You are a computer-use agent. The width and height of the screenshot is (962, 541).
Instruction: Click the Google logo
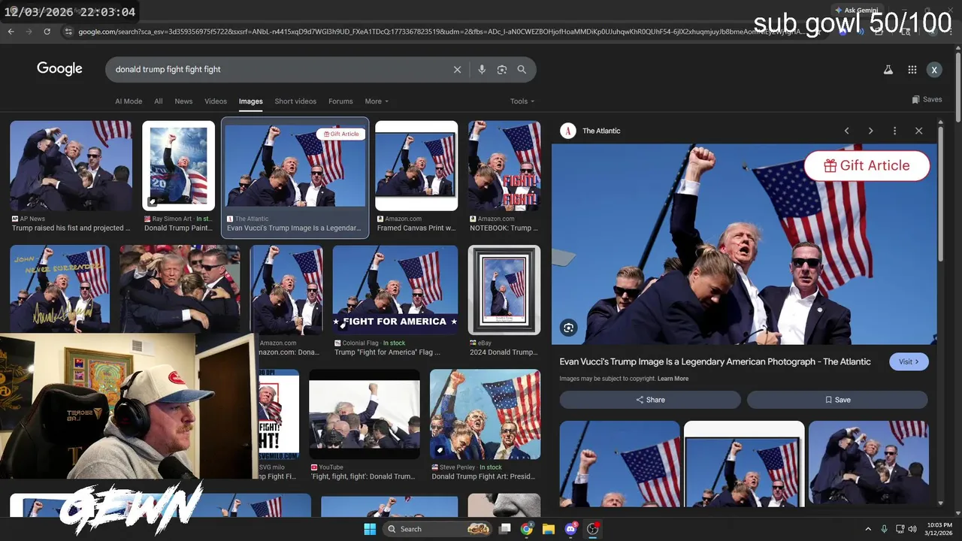(59, 69)
